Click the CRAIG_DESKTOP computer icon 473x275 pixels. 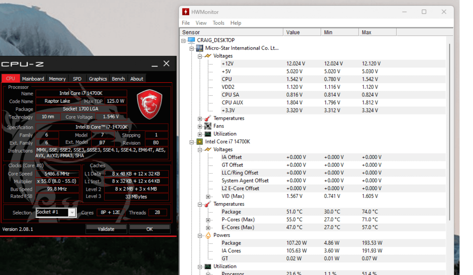pyautogui.click(x=191, y=40)
